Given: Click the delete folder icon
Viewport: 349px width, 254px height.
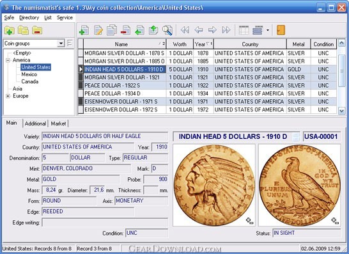Looking at the screenshot, I should (x=37, y=30).
